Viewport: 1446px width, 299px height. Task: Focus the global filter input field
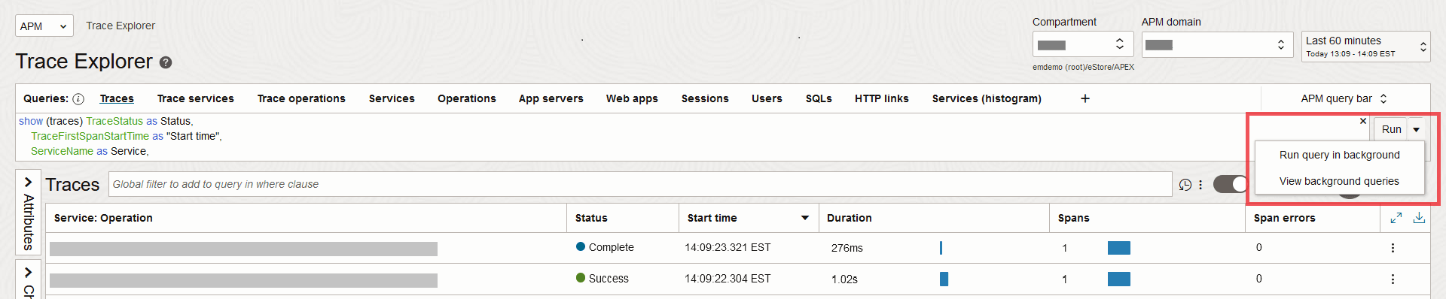coord(640,184)
